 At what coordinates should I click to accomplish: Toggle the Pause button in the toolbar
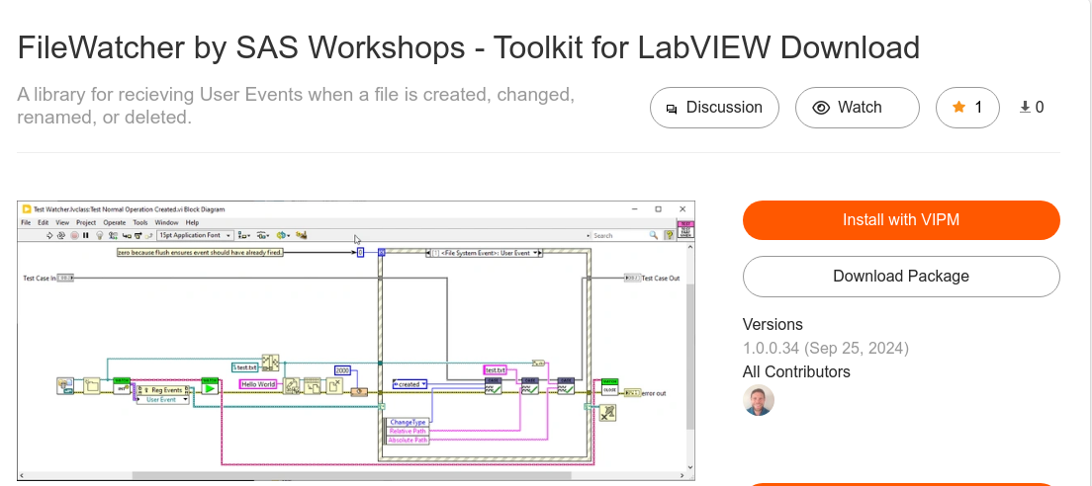pos(86,235)
